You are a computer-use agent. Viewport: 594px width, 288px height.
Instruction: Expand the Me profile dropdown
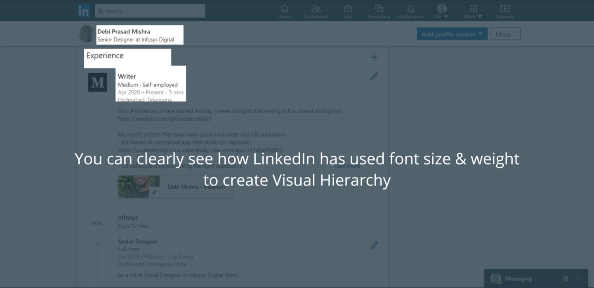(x=441, y=12)
